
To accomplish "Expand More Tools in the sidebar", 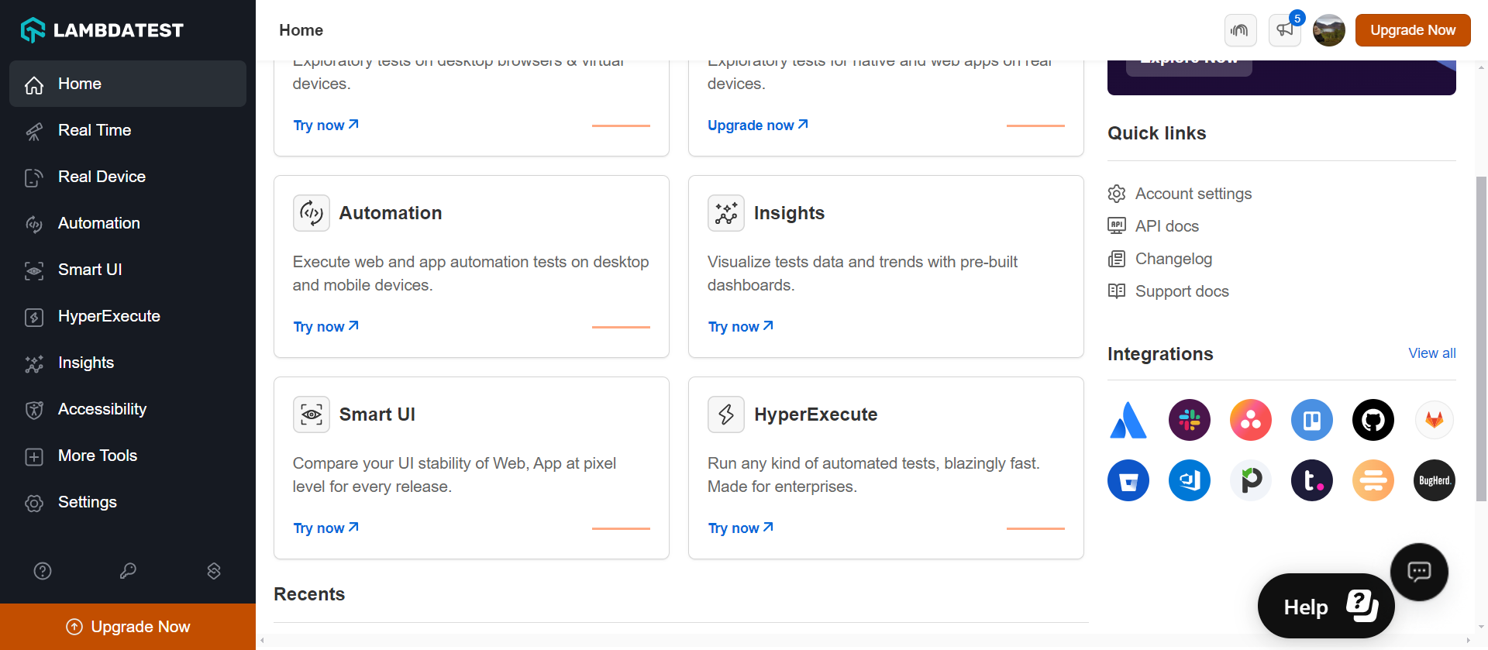I will click(x=97, y=456).
